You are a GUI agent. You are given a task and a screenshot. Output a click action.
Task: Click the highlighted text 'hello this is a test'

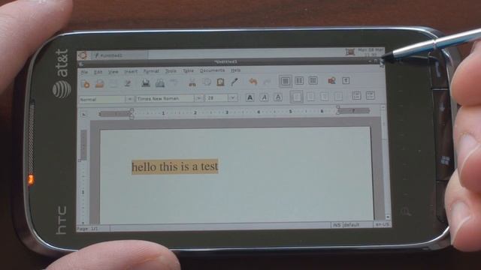click(175, 166)
